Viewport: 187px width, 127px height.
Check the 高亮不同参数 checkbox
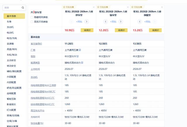click(32, 22)
